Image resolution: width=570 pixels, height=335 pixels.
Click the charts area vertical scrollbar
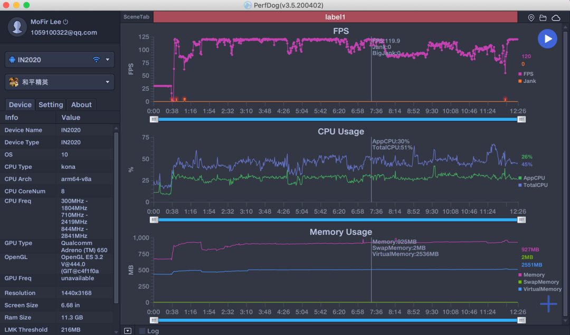565,174
